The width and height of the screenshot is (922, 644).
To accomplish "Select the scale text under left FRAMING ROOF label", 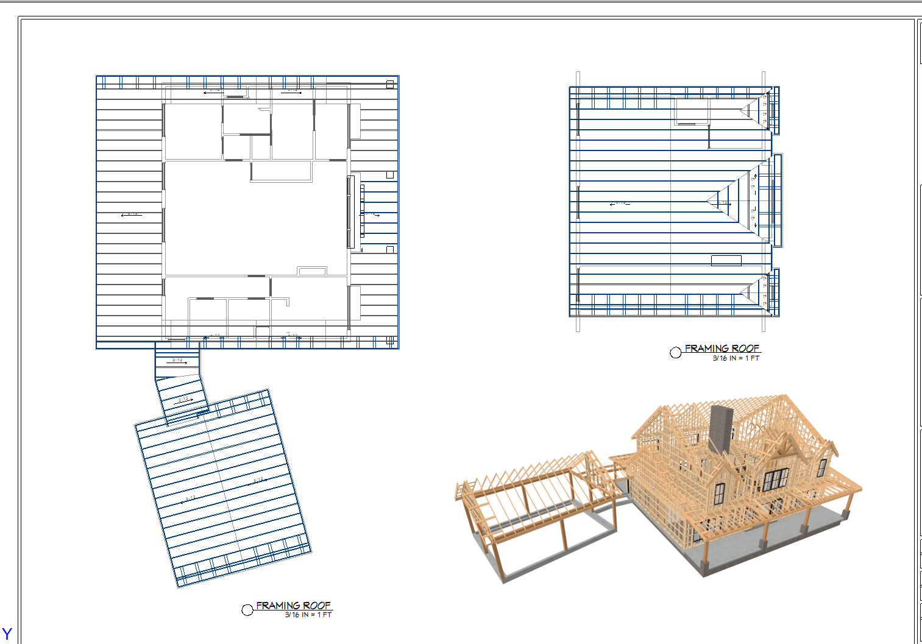I will click(x=308, y=615).
